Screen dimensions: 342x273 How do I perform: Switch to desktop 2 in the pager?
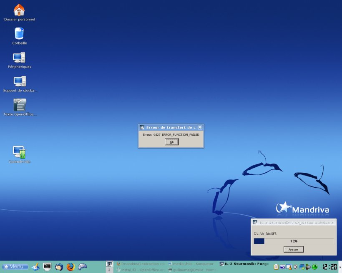110,270
